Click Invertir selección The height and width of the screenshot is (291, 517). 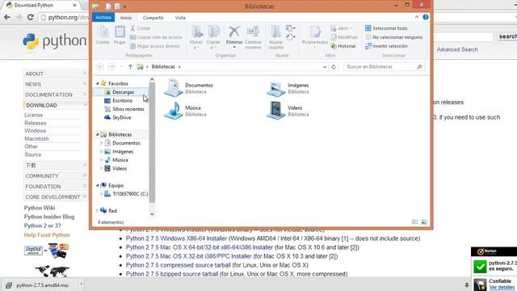386,46
